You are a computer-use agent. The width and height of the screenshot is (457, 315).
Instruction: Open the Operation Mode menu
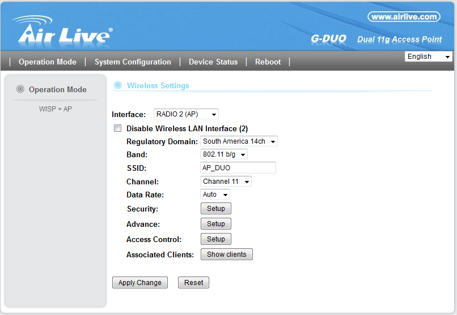pos(47,62)
